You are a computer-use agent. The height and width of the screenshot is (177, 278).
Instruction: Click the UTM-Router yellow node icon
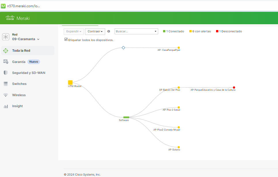[70, 83]
